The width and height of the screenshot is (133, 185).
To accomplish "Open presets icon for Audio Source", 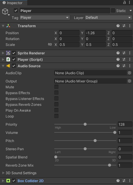I will (x=124, y=66).
